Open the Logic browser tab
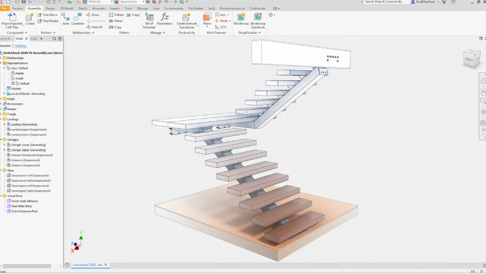The width and height of the screenshot is (486, 274). coord(34,38)
